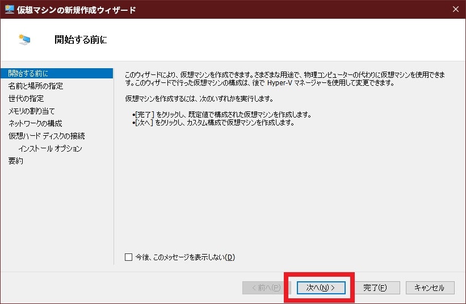Click the bullet line mentioning [次へ]
The width and height of the screenshot is (466, 304).
213,123
